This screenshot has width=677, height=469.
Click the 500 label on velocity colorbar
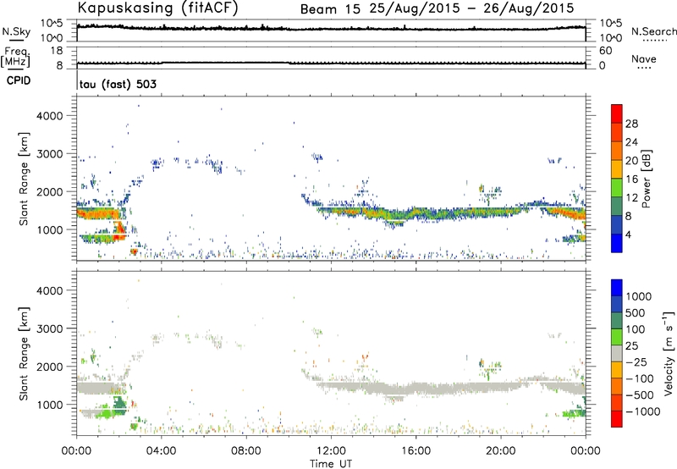[636, 312]
